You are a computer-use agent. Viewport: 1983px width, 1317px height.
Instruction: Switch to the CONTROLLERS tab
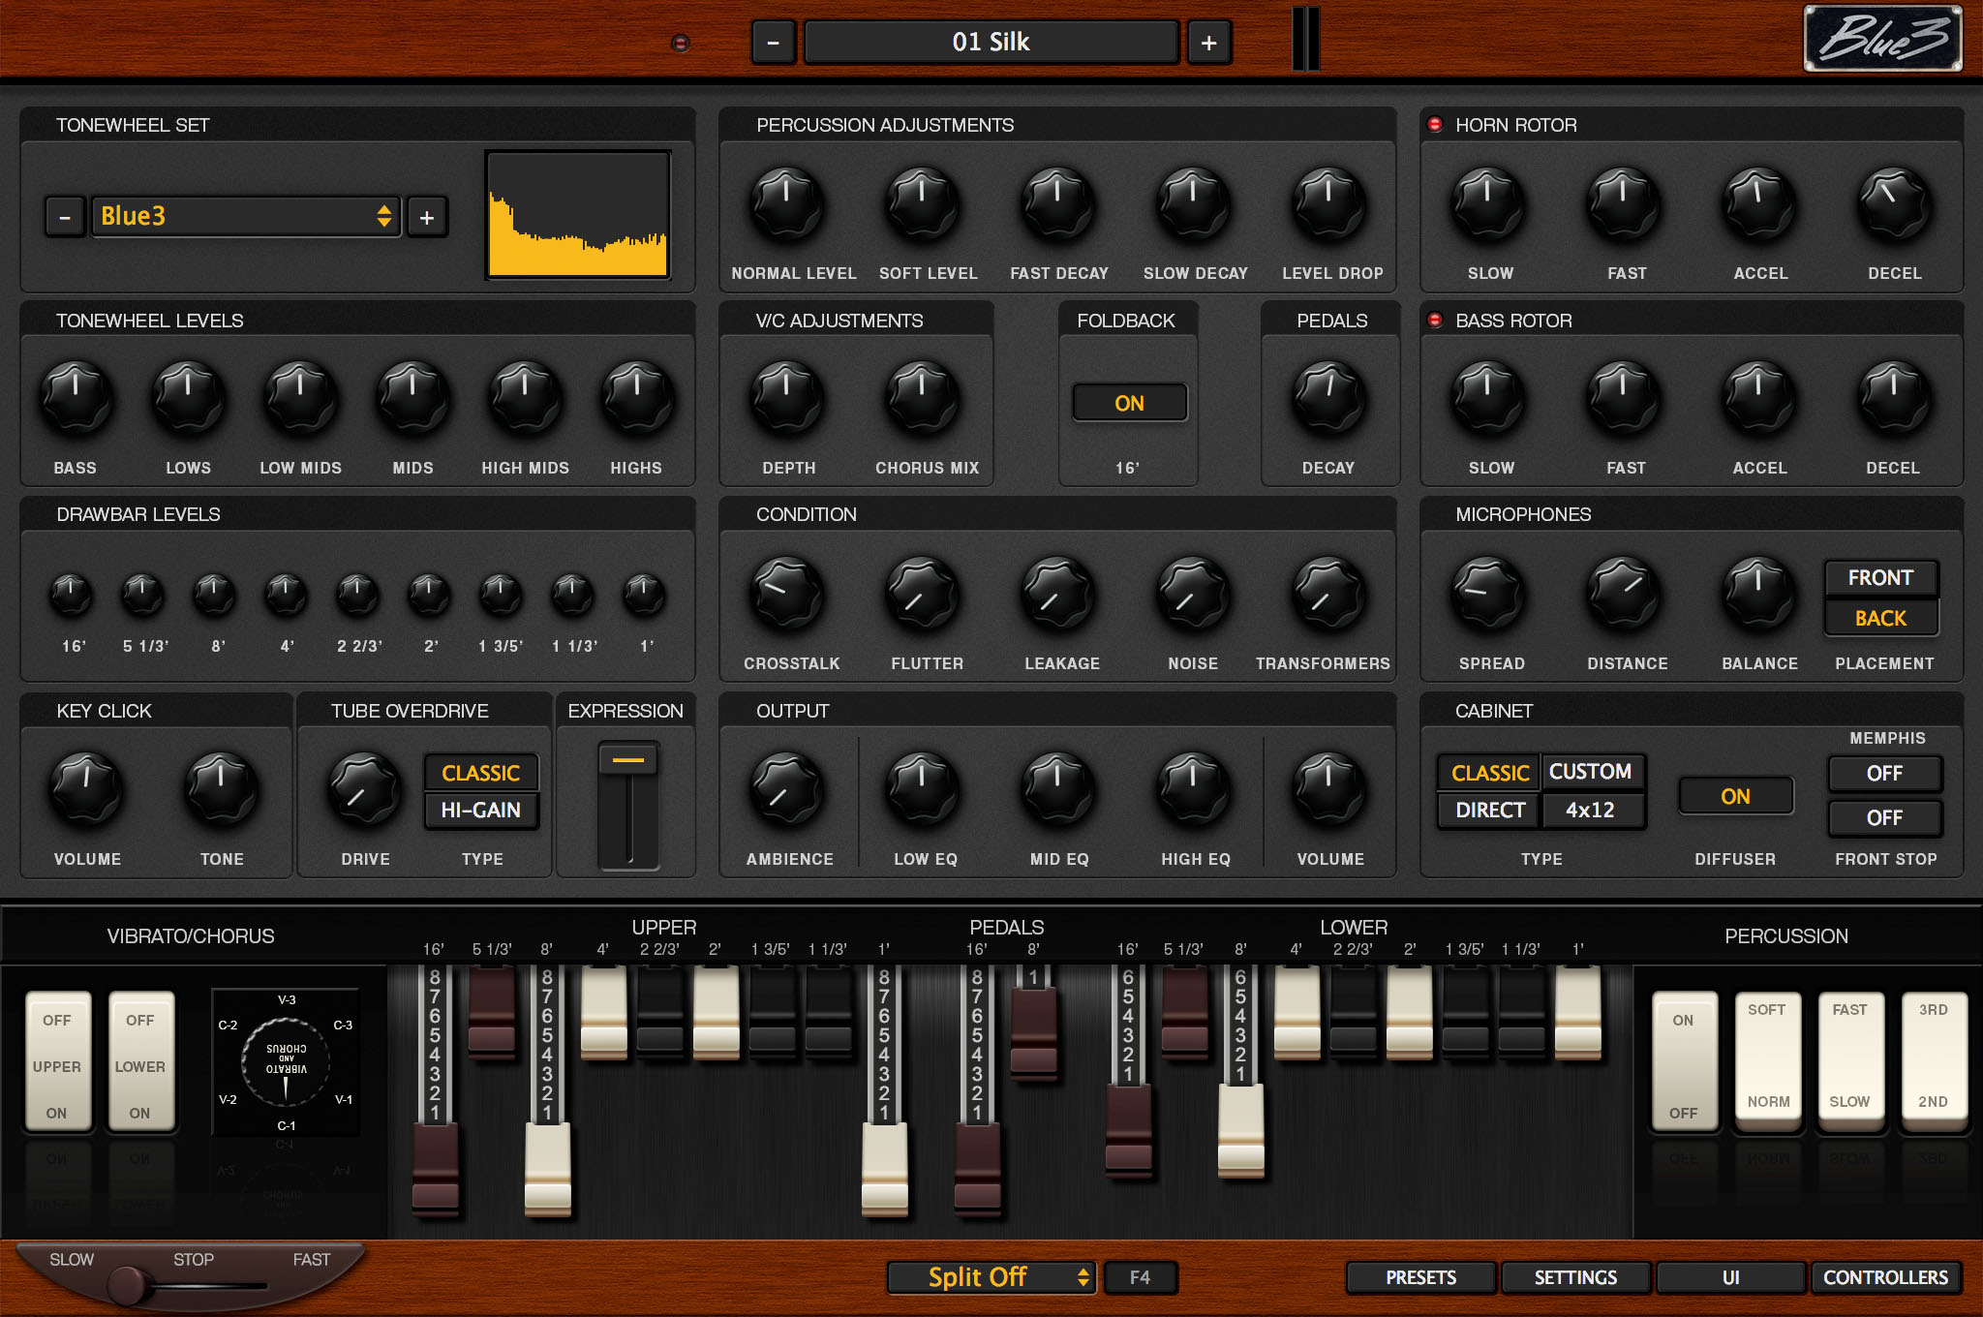[1884, 1277]
